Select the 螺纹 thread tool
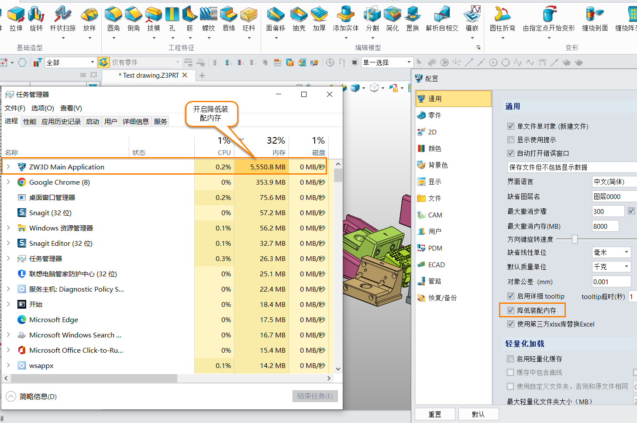The height and width of the screenshot is (423, 637). pyautogui.click(x=209, y=19)
